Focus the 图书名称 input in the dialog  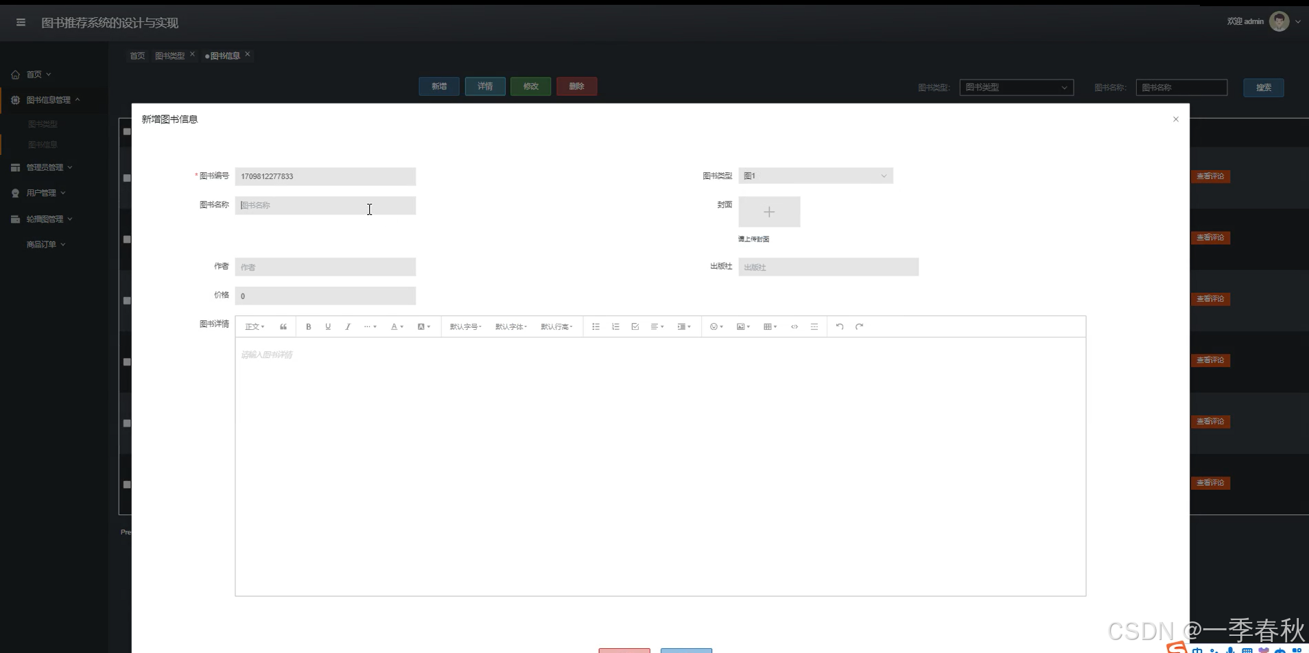325,205
